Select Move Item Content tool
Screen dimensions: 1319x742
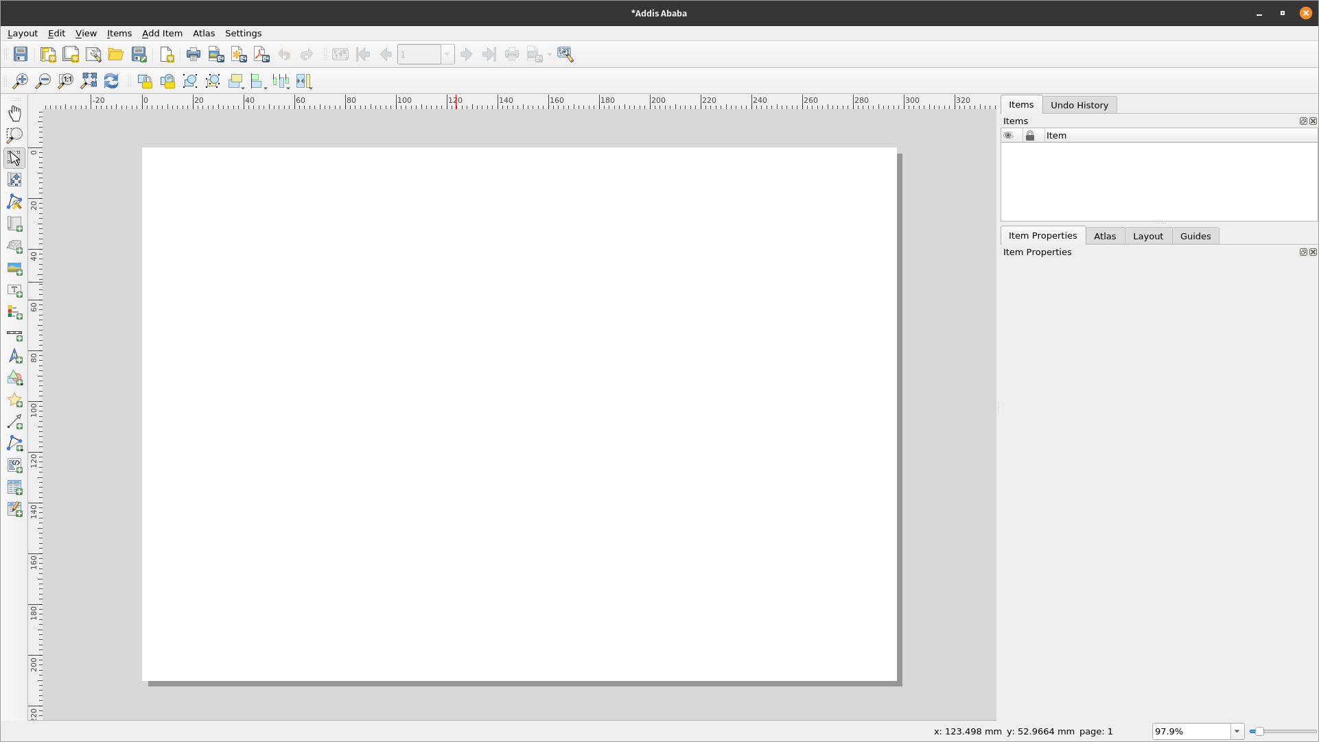point(14,180)
